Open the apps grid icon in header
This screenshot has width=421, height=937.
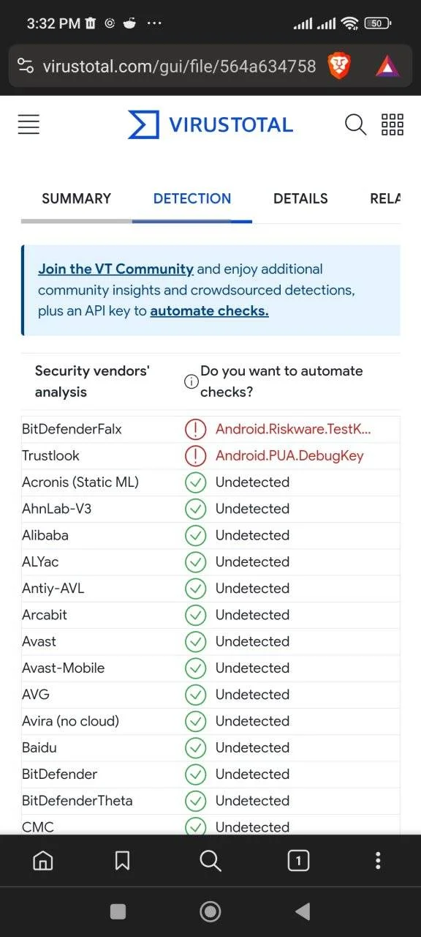392,124
